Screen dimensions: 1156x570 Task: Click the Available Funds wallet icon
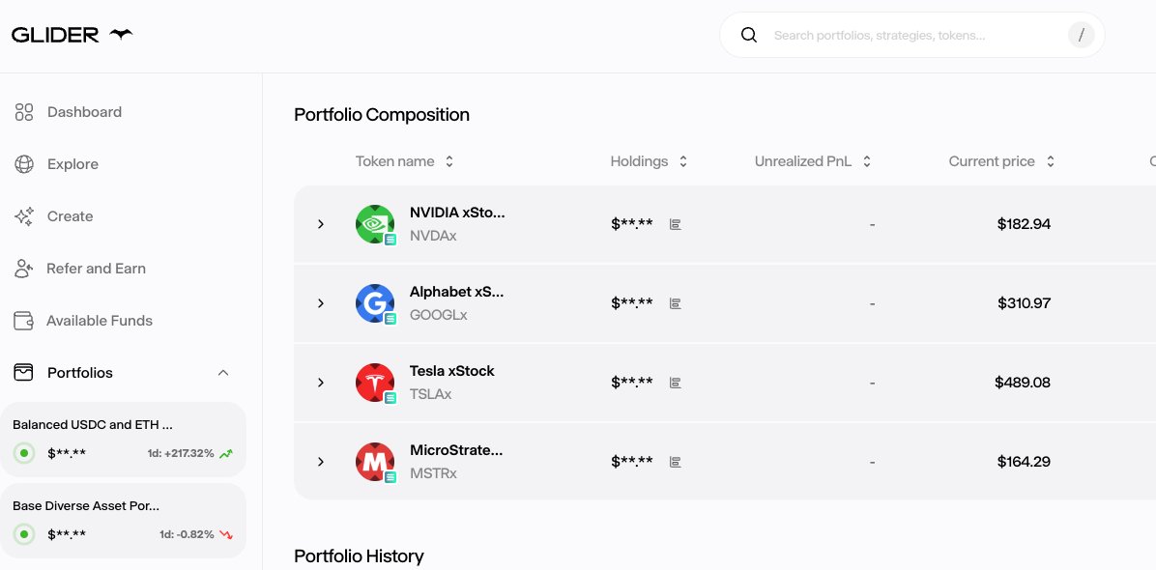click(24, 321)
